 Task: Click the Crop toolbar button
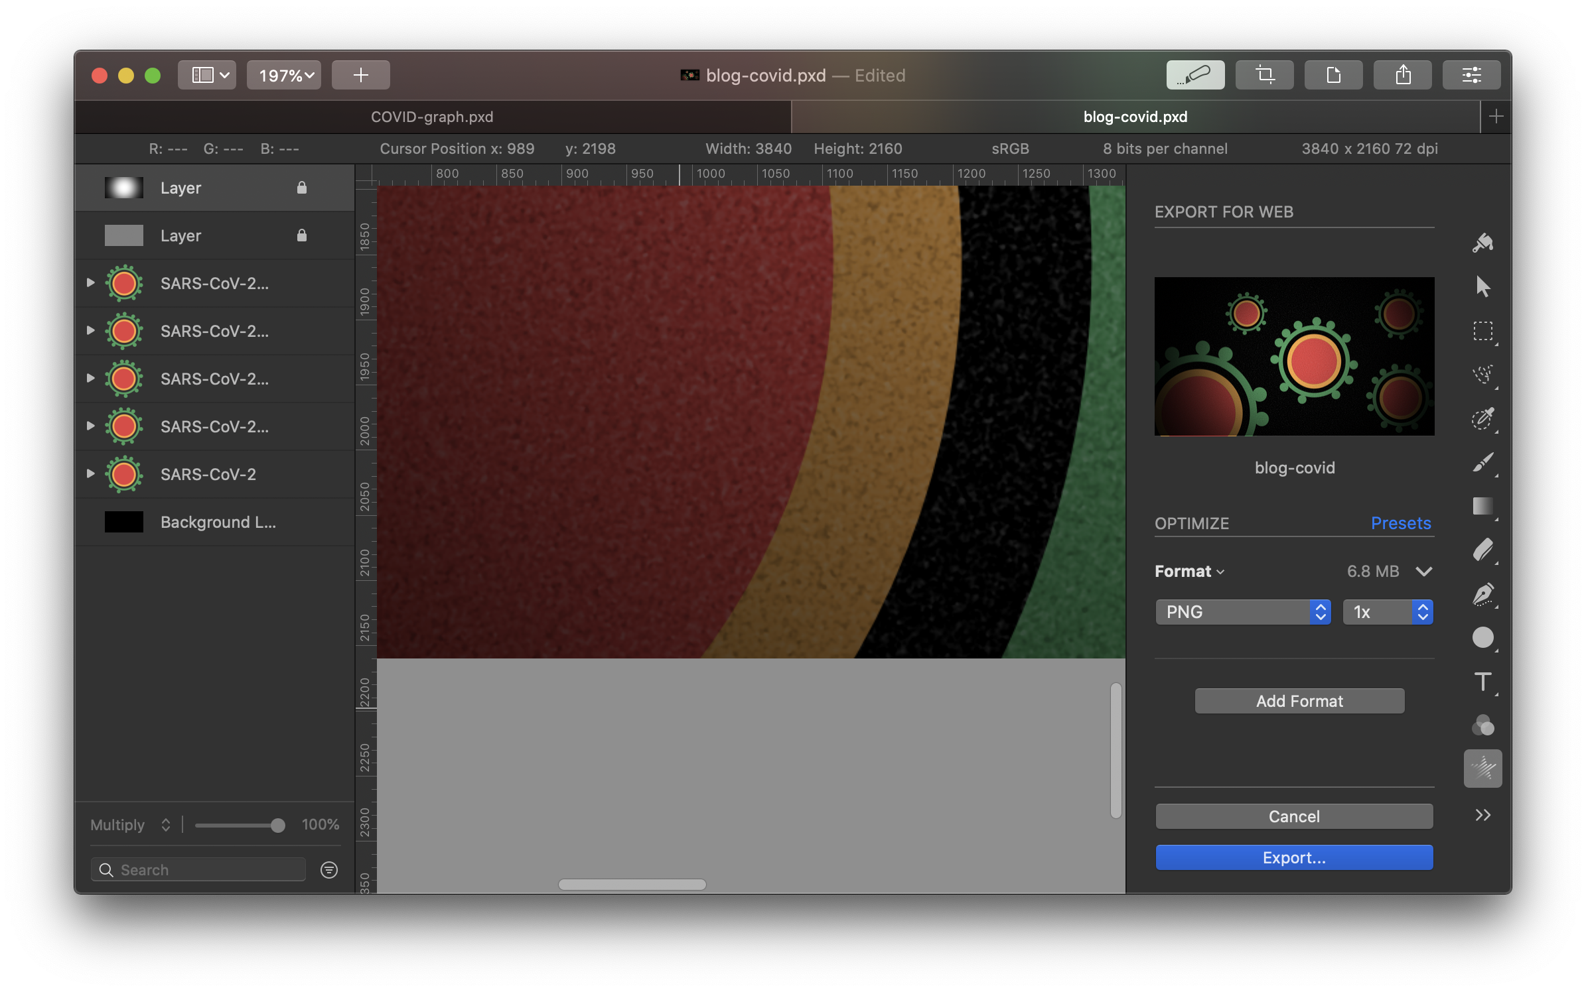coord(1264,75)
